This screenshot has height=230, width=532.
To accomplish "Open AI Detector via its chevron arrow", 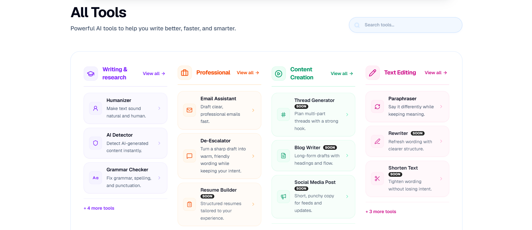I will pos(159,143).
